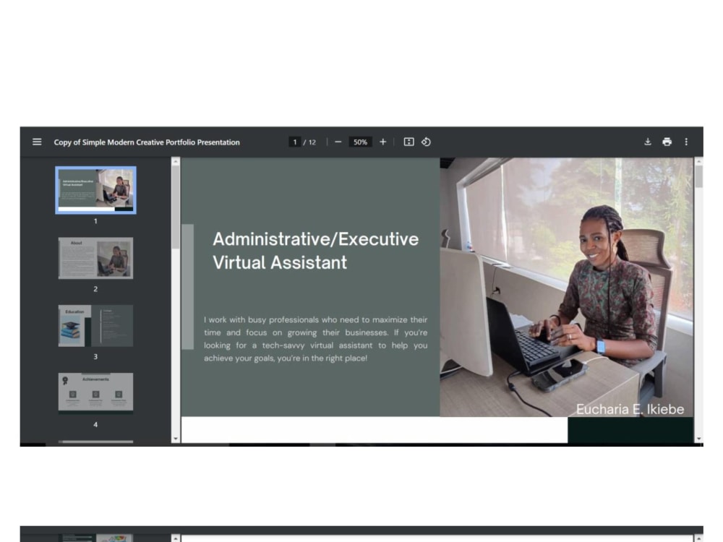Click the zoom out minus icon
Viewport: 723px width, 542px height.
click(x=338, y=142)
